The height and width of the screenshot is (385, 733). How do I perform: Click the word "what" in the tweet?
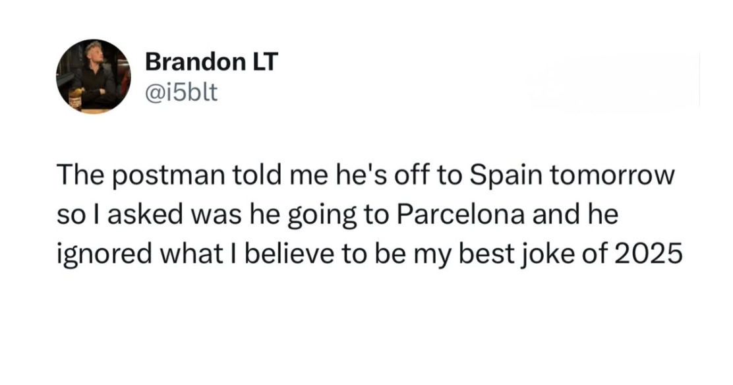click(194, 253)
